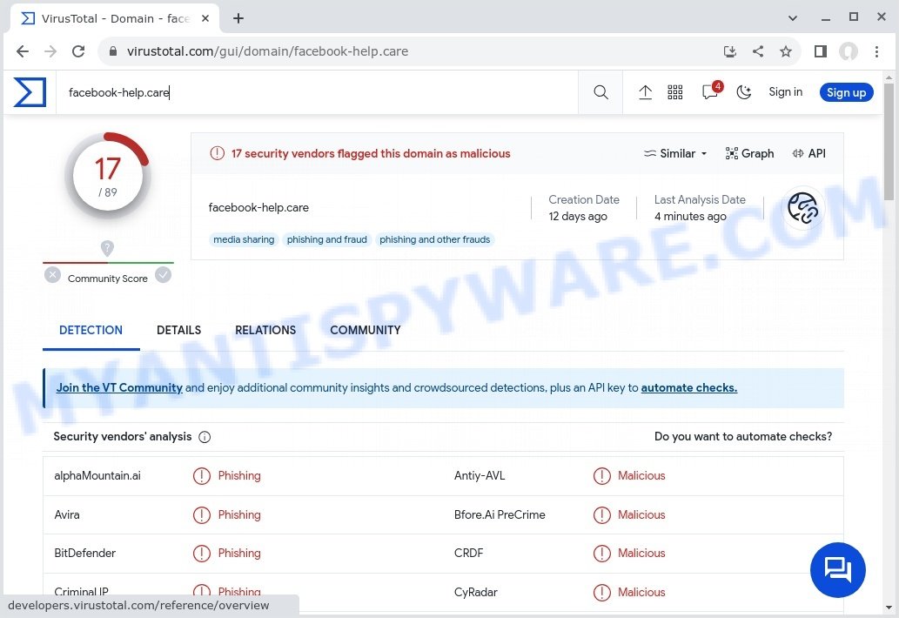Click the 17/89 detection score gauge
Viewport: 899px width, 618px height.
click(x=108, y=176)
